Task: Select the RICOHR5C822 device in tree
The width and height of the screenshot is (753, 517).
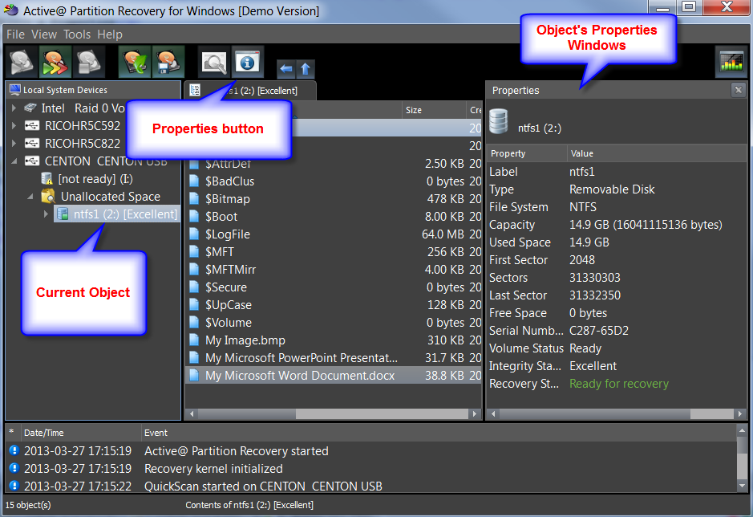Action: click(x=82, y=143)
